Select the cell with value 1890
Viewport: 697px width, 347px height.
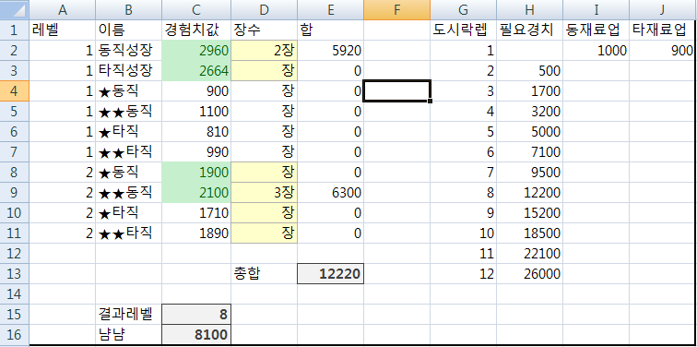(196, 233)
